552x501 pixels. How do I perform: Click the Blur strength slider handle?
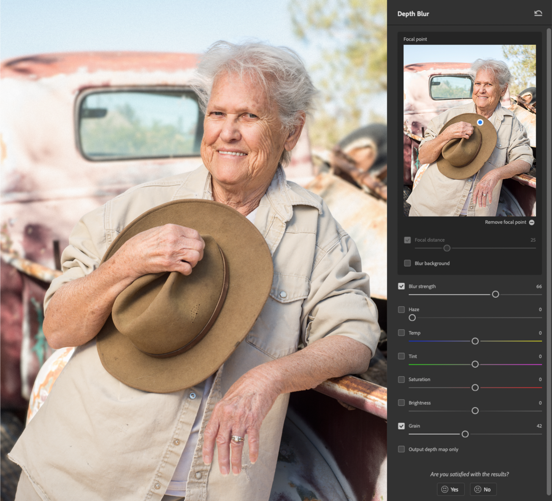[x=496, y=294]
